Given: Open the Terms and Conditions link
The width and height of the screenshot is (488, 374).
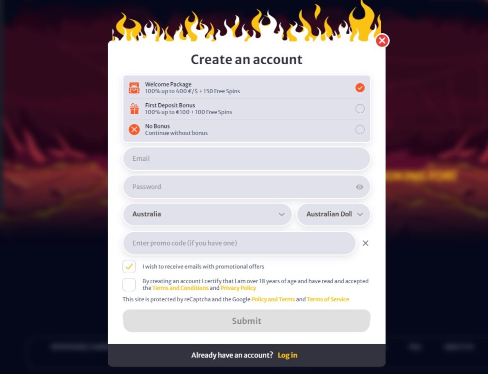Looking at the screenshot, I should [x=181, y=288].
